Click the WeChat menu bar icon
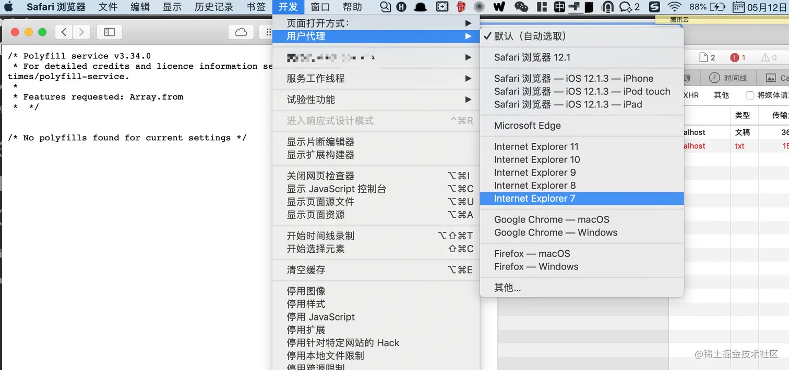This screenshot has width=789, height=370. [521, 7]
